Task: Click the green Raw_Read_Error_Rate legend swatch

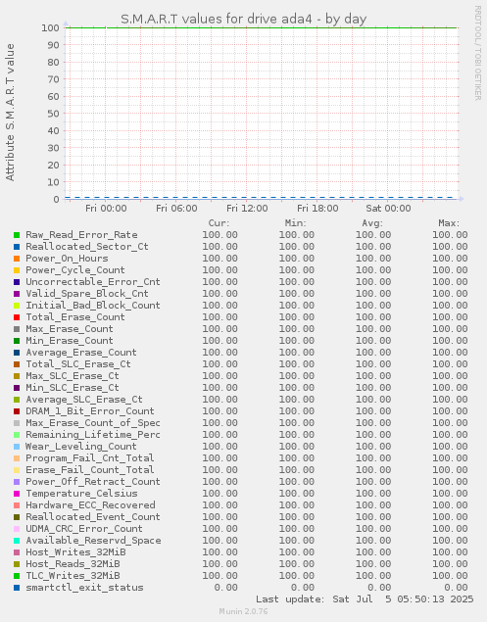Action: point(17,235)
